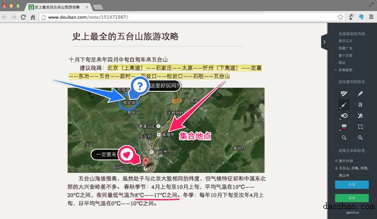
Task: Open the stamp tool options
Action: [x=344, y=115]
